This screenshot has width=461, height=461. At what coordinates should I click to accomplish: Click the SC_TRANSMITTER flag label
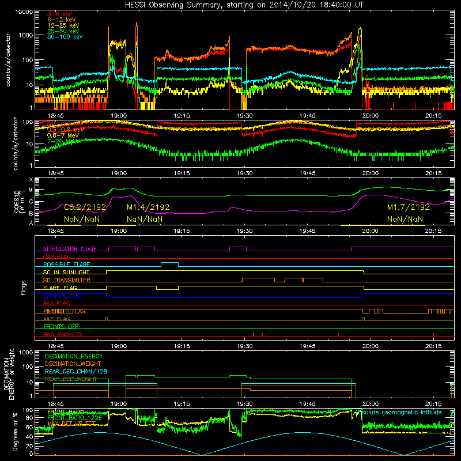66,280
